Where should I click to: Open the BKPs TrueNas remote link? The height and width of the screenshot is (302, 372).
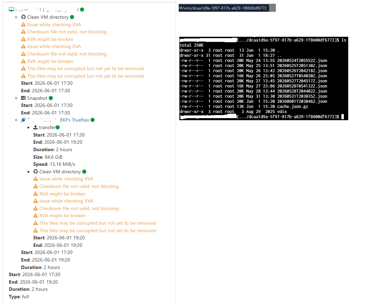point(74,120)
